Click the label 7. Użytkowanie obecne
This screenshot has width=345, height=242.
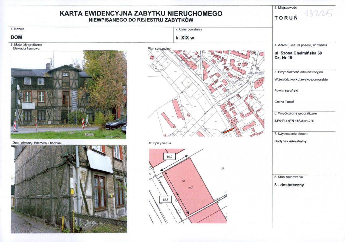[x=291, y=134]
